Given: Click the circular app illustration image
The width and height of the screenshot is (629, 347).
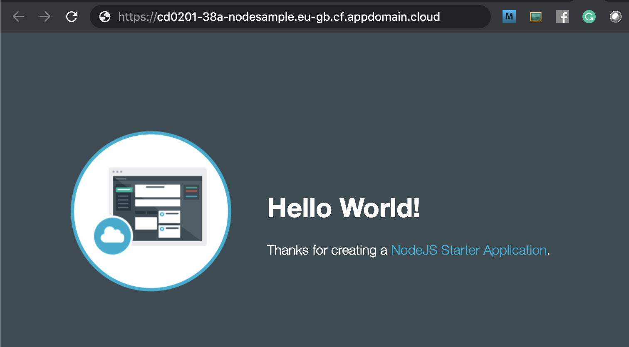Looking at the screenshot, I should point(151,211).
